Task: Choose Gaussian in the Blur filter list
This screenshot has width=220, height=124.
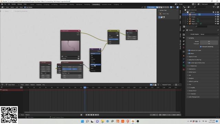Action: click(96, 63)
